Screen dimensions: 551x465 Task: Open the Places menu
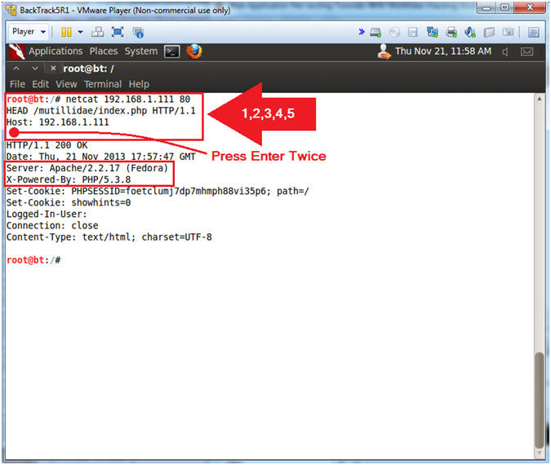point(104,51)
